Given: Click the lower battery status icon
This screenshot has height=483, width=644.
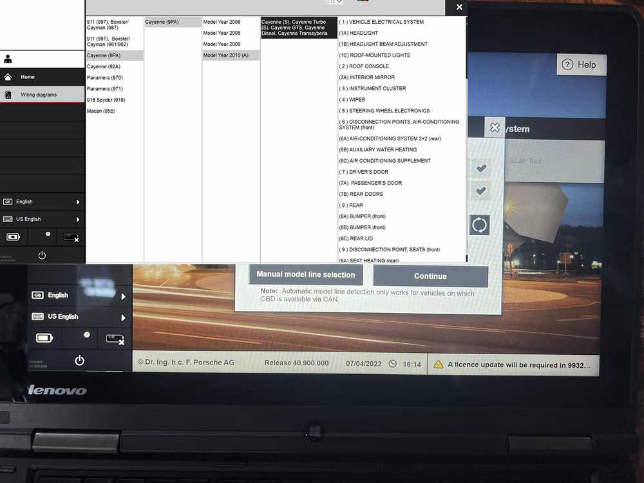Looking at the screenshot, I should pyautogui.click(x=44, y=338).
